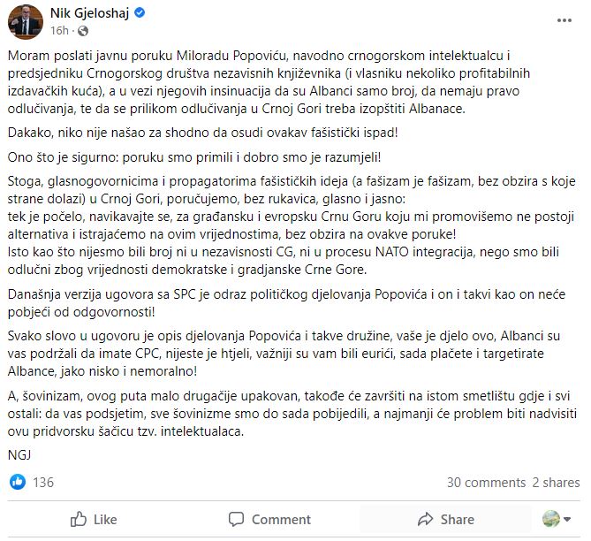Expand the acting-as profile dropdown arrow
591x541 pixels.
[x=567, y=520]
